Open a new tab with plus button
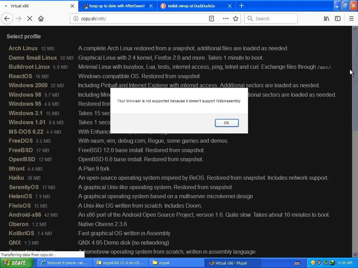Viewport: 358px width, 268px height. (241, 6)
